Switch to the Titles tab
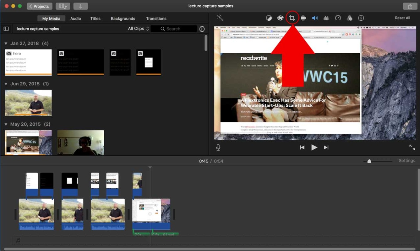 tap(95, 19)
